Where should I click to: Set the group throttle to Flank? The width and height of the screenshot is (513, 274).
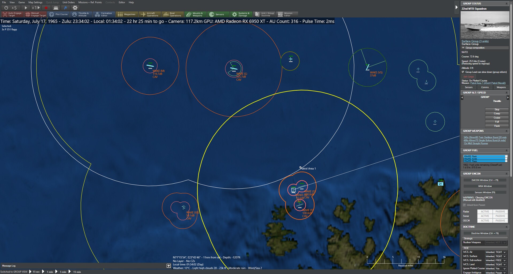pyautogui.click(x=497, y=126)
